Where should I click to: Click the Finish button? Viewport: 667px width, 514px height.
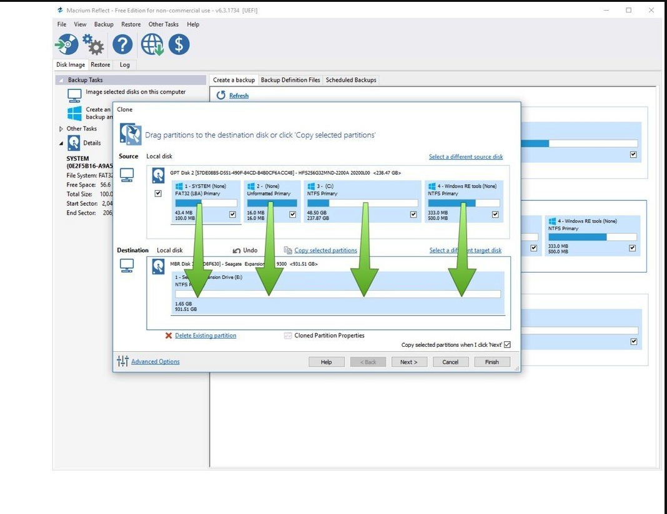pyautogui.click(x=492, y=362)
